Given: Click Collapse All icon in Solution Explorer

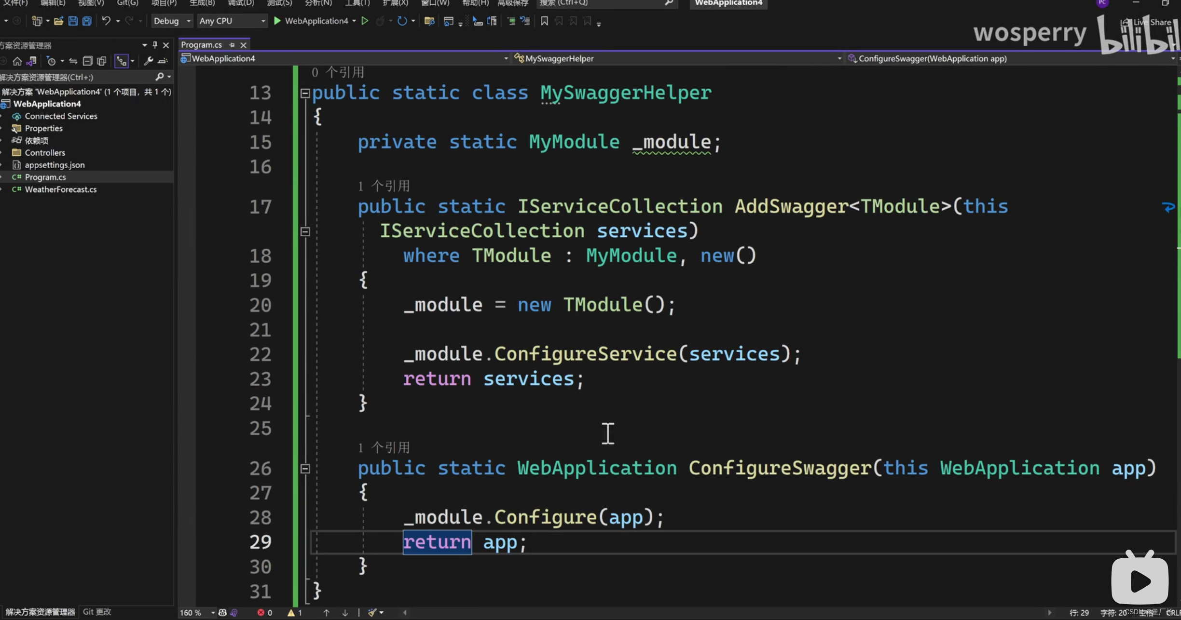Looking at the screenshot, I should coord(87,61).
